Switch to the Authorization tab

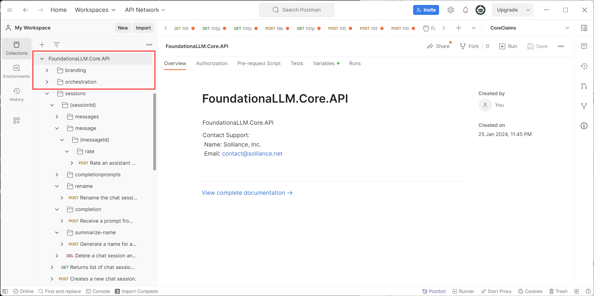coord(212,63)
